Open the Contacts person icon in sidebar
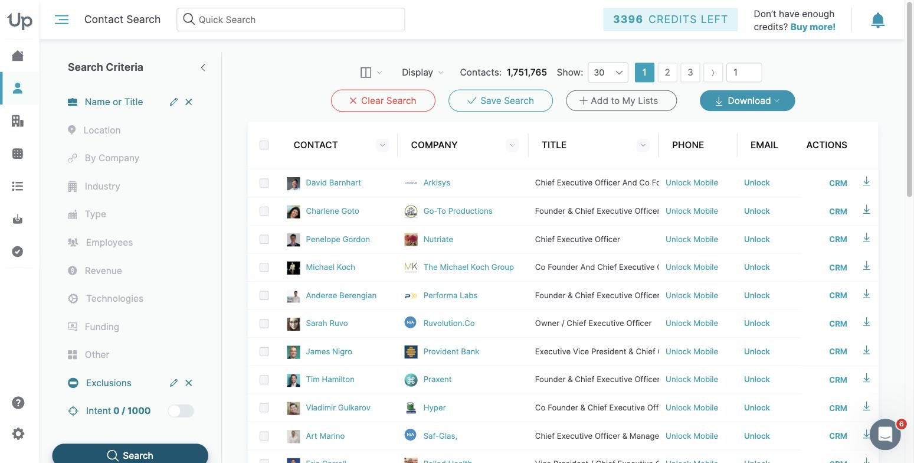Viewport: 914px width, 463px height. pos(18,88)
